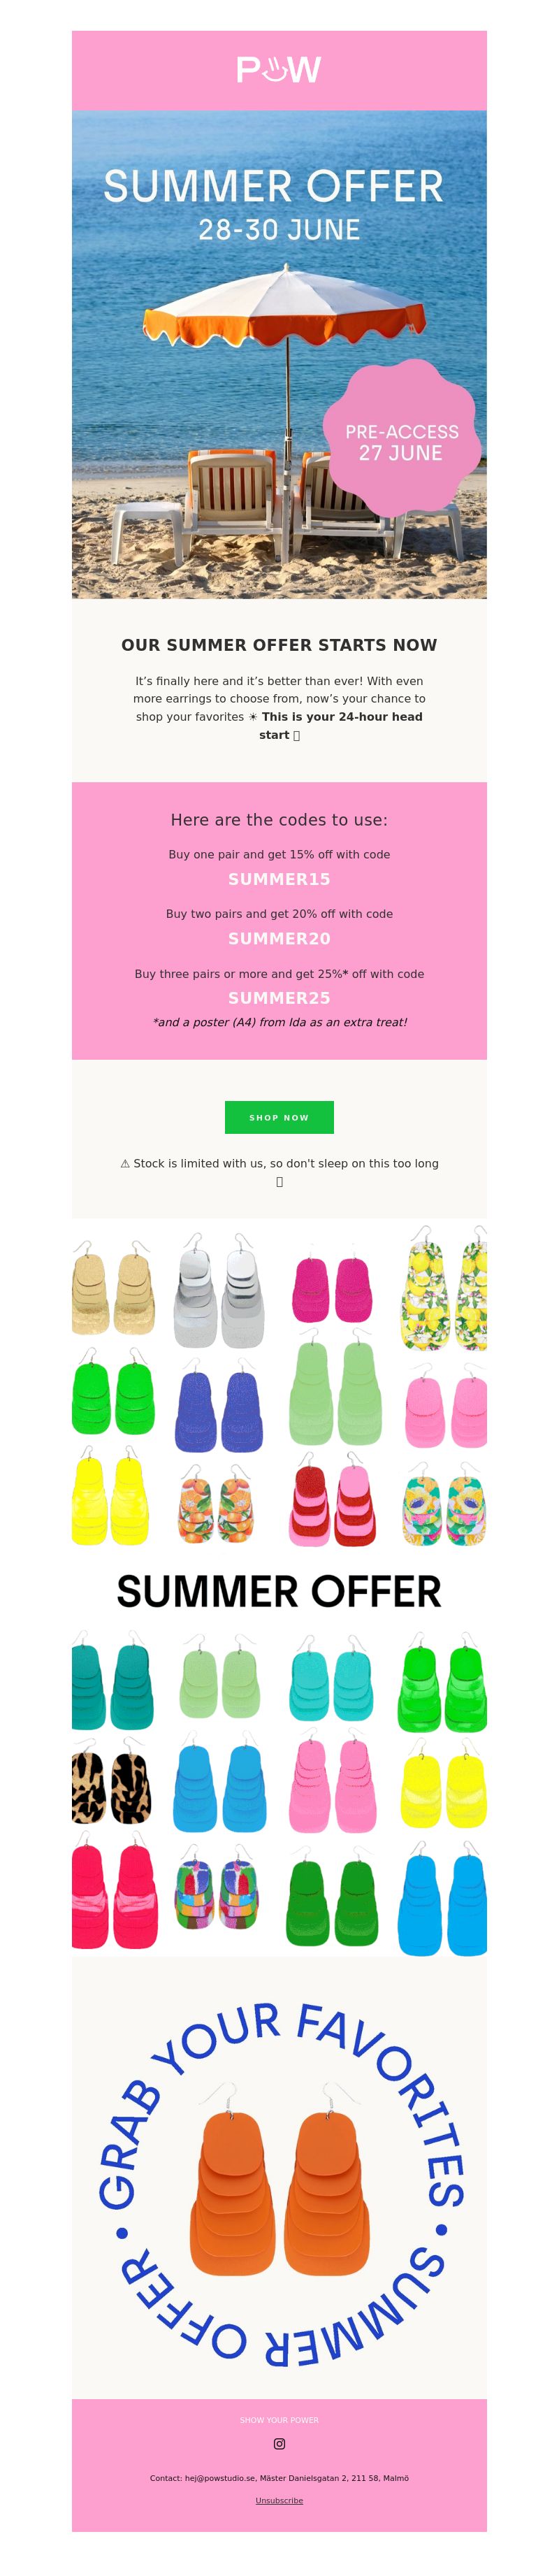
Task: Select the silver mirror earrings
Action: click(220, 1291)
